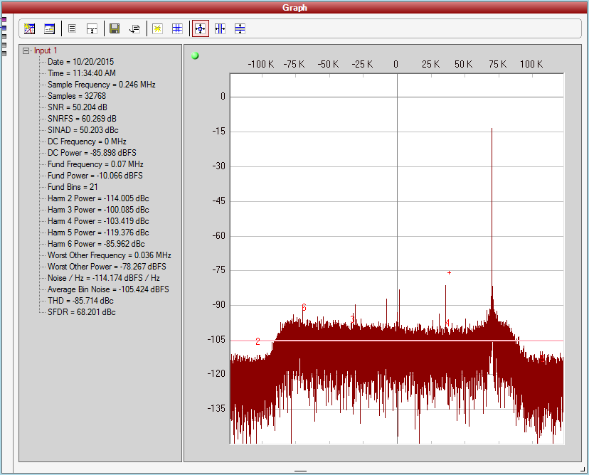The height and width of the screenshot is (475, 589).
Task: Select the Samples = 32768 row
Action: (x=77, y=96)
